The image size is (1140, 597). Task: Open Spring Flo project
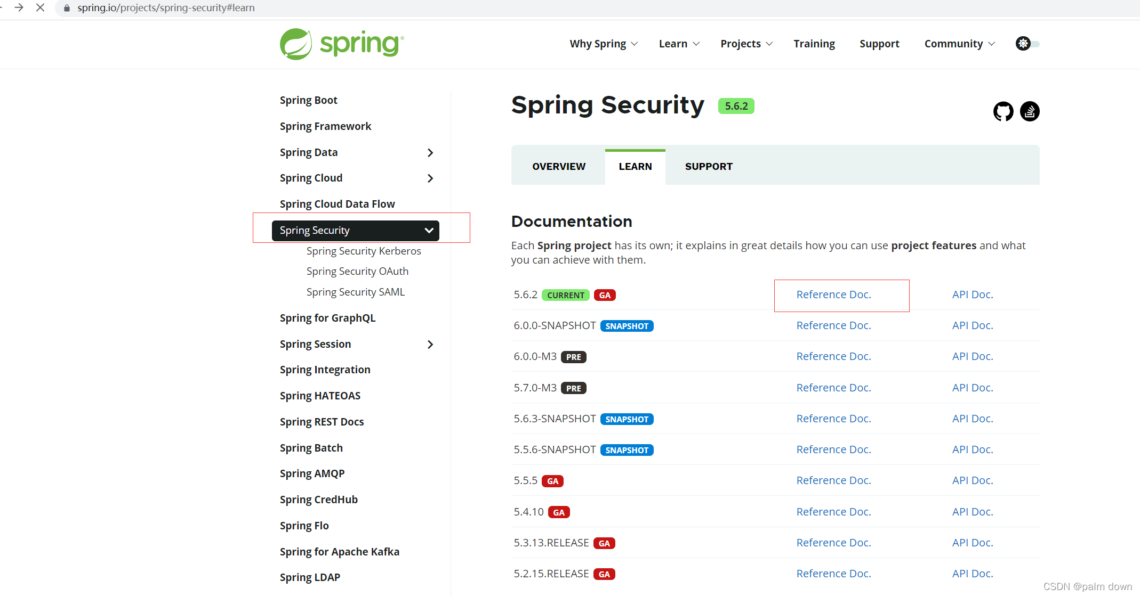pos(304,526)
